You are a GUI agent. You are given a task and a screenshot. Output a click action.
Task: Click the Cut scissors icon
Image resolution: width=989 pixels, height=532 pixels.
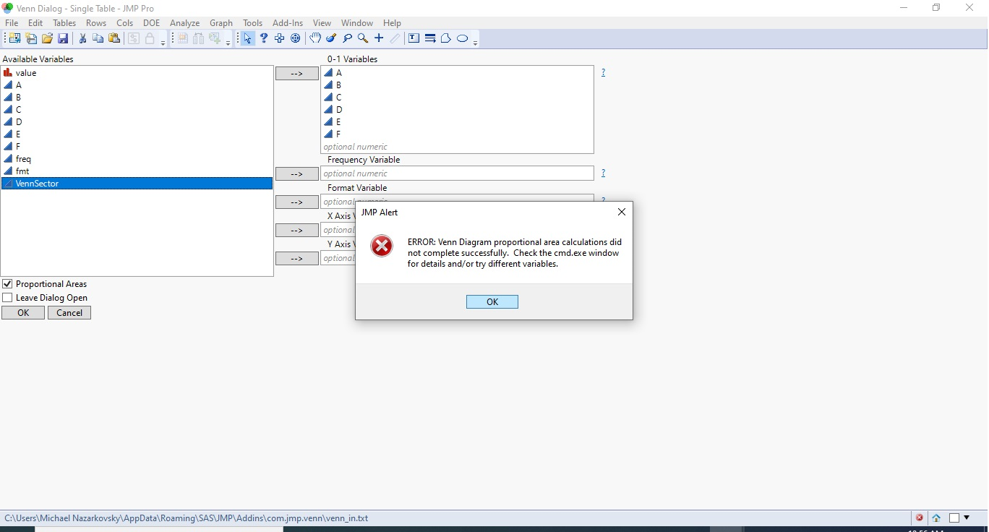click(82, 38)
